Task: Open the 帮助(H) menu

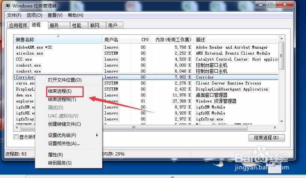Action: pos(75,15)
